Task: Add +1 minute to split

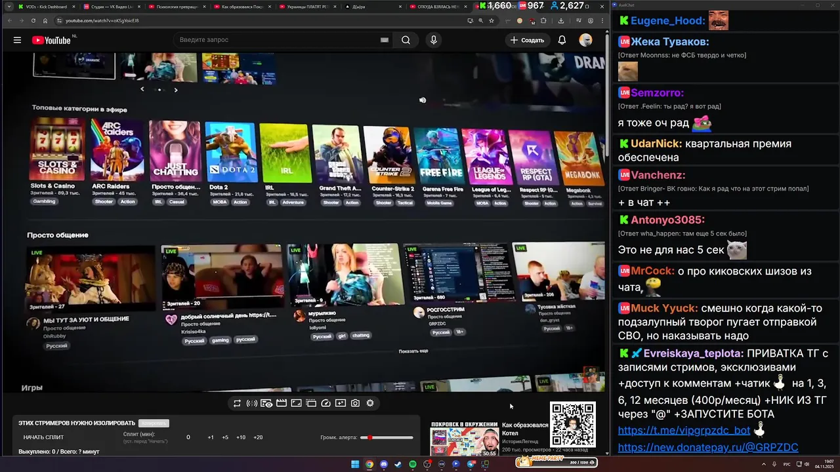Action: pyautogui.click(x=211, y=437)
